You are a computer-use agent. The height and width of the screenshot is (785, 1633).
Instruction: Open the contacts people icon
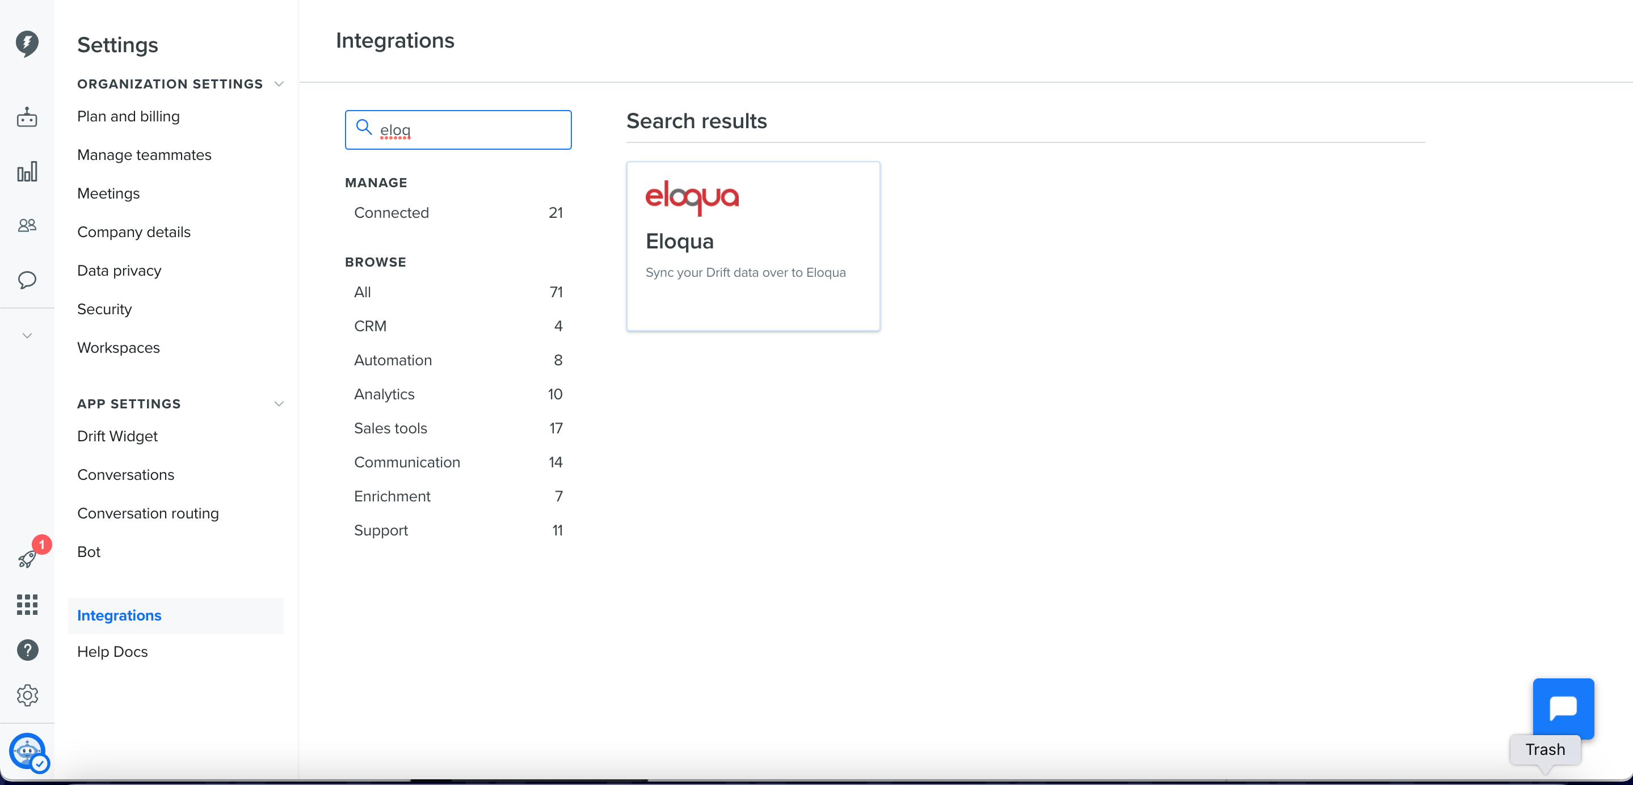pos(27,225)
